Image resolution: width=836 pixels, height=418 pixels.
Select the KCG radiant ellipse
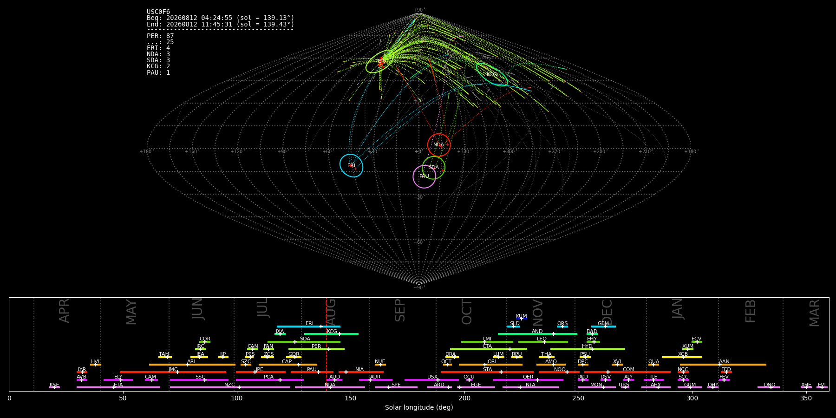pyautogui.click(x=492, y=74)
